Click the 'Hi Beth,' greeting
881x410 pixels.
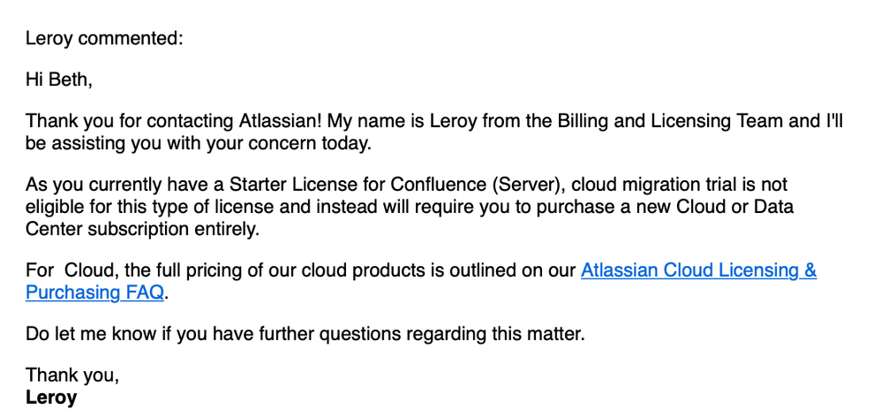click(59, 80)
